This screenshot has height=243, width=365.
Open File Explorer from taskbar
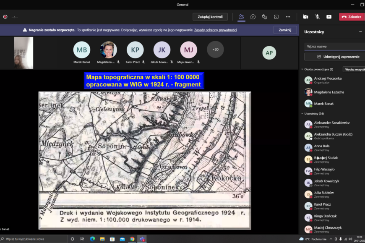click(x=102, y=239)
